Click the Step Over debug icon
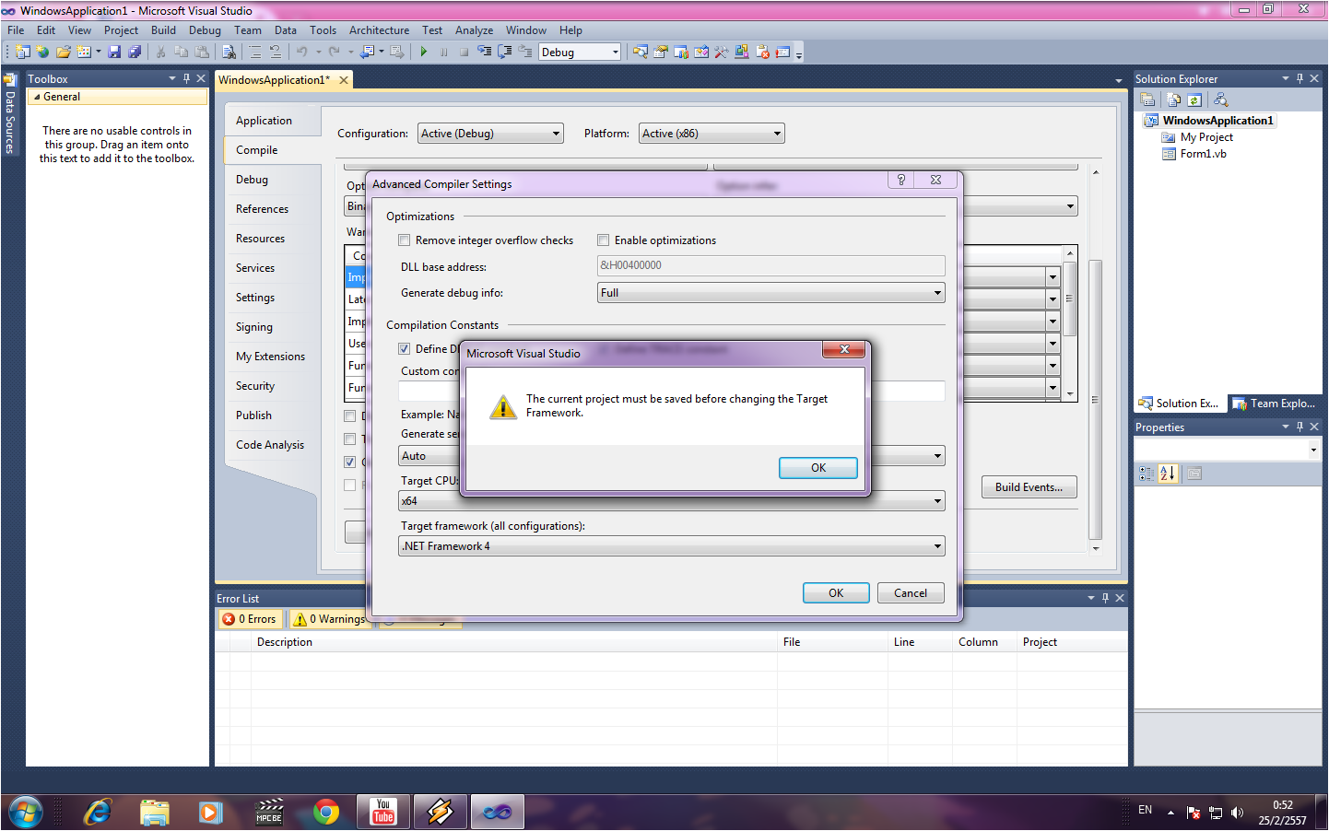This screenshot has height=831, width=1329. click(504, 53)
